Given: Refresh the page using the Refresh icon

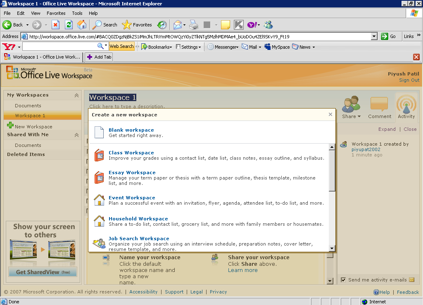Looking at the screenshot, I should coord(69,25).
